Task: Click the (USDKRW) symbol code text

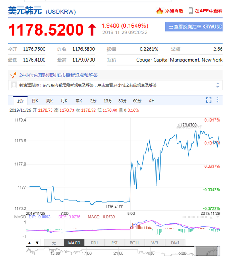Action: (61, 12)
